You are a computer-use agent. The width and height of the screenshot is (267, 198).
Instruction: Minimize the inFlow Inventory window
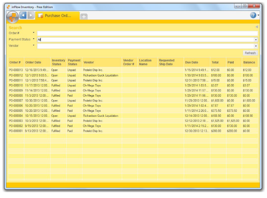[238, 6]
